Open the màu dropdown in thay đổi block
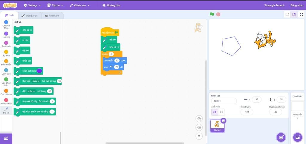 (x=36, y=81)
